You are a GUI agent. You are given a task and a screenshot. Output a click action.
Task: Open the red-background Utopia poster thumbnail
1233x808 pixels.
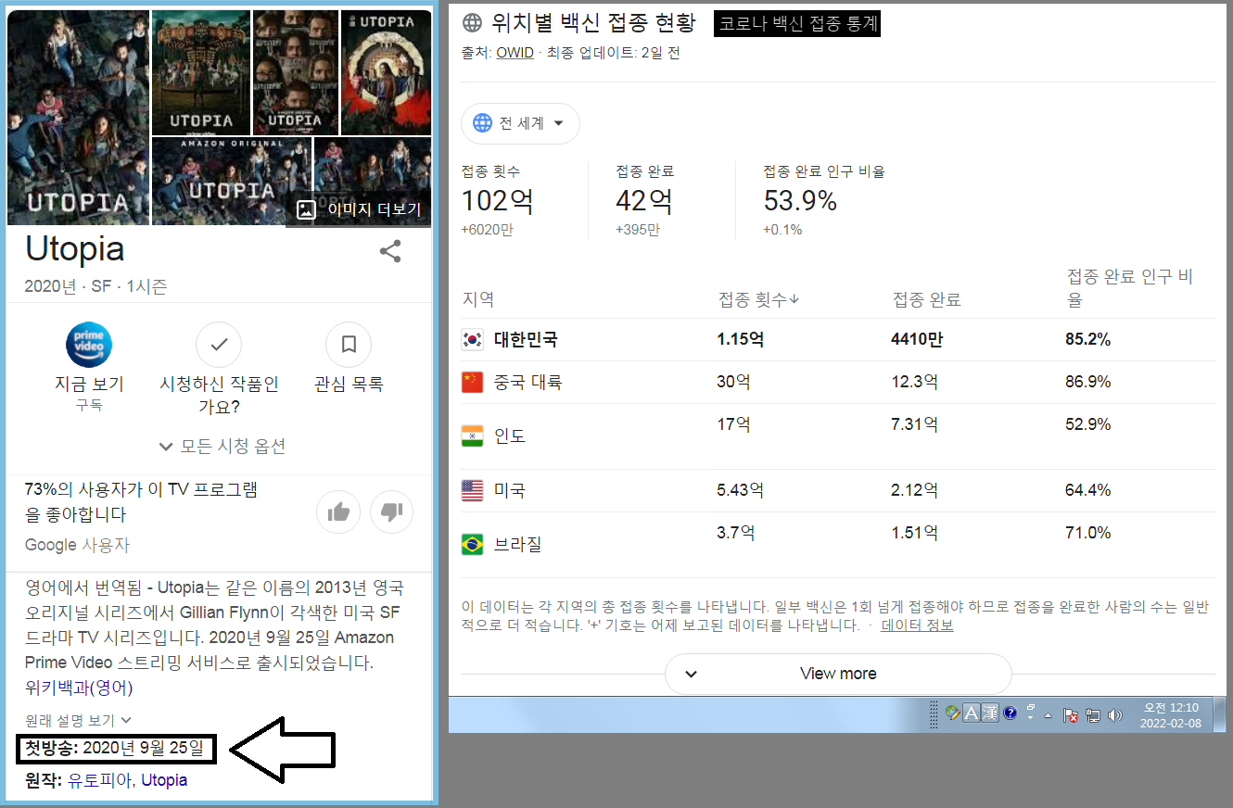[387, 73]
